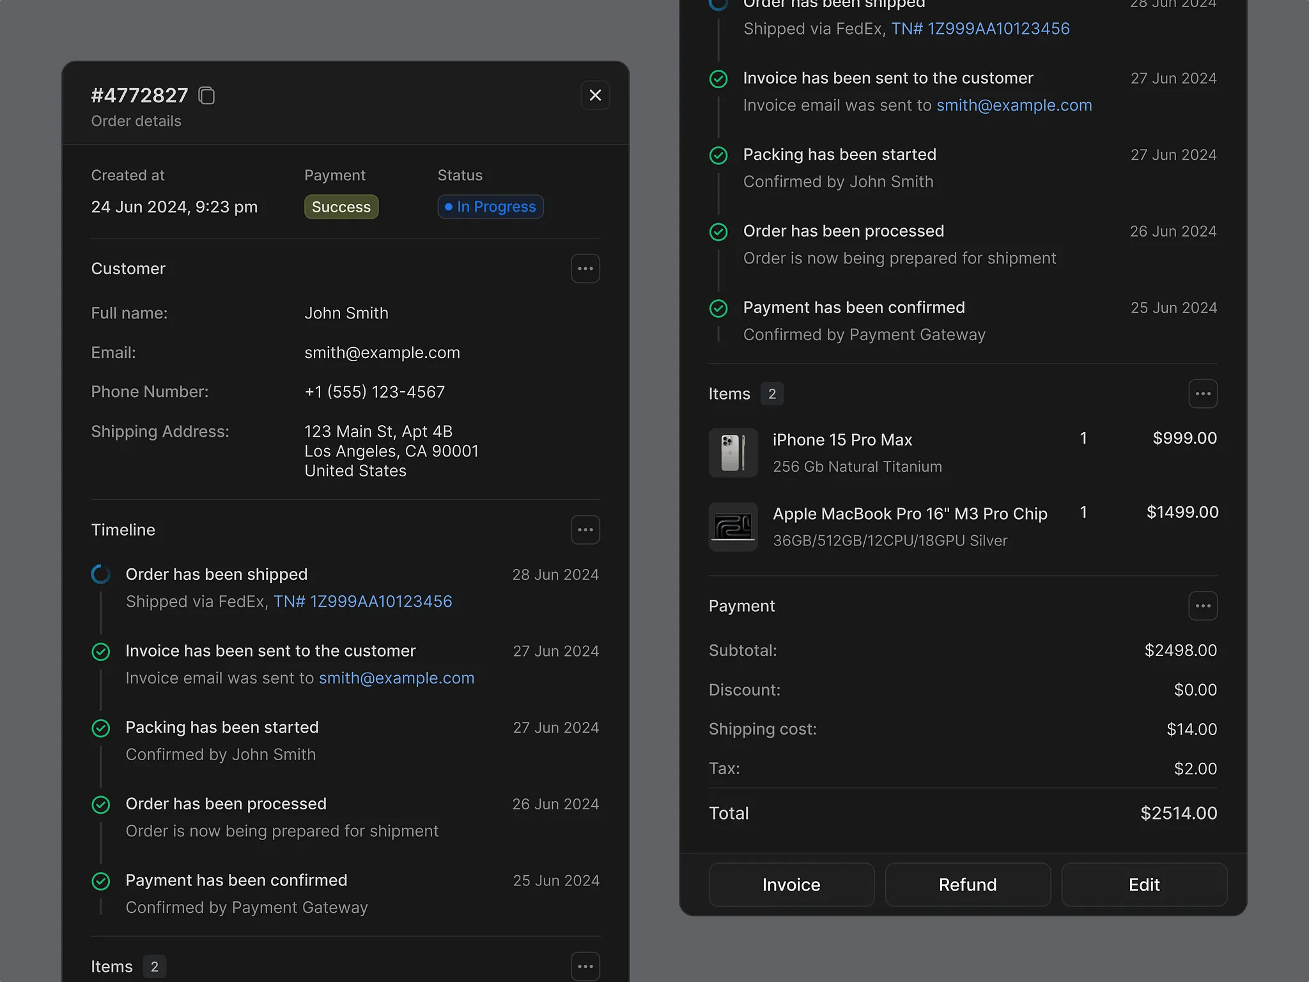Open the Timeline section more menu

point(585,530)
